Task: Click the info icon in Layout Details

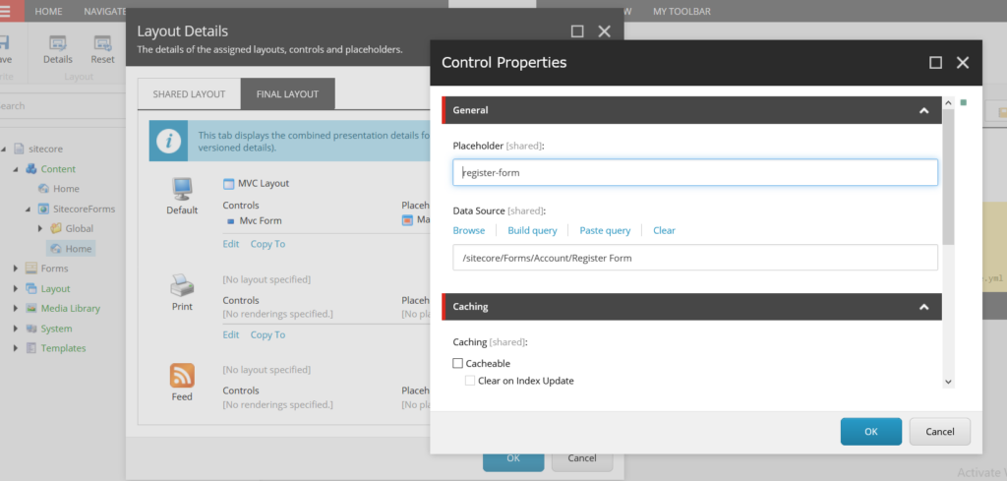Action: point(168,141)
